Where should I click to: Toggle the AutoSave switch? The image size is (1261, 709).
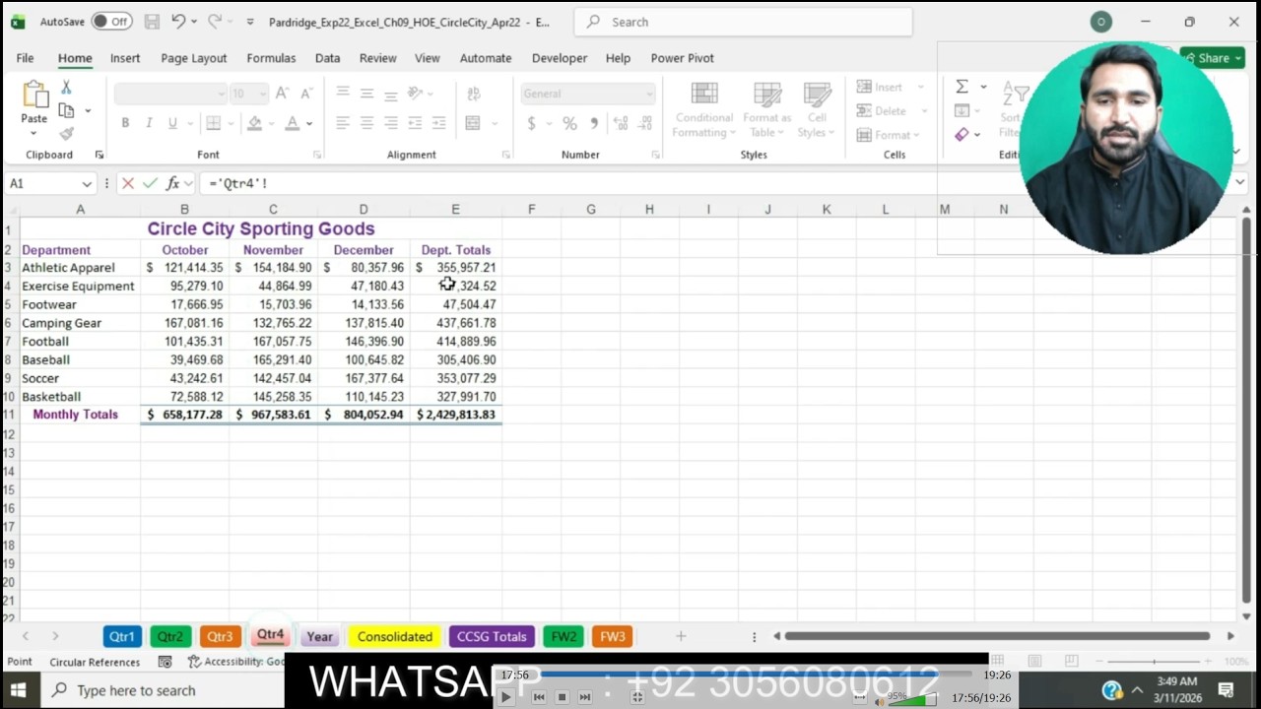click(111, 22)
